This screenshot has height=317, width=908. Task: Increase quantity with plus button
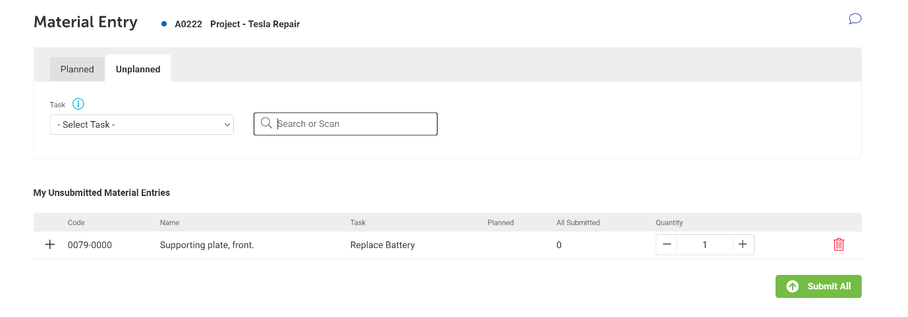[743, 245]
